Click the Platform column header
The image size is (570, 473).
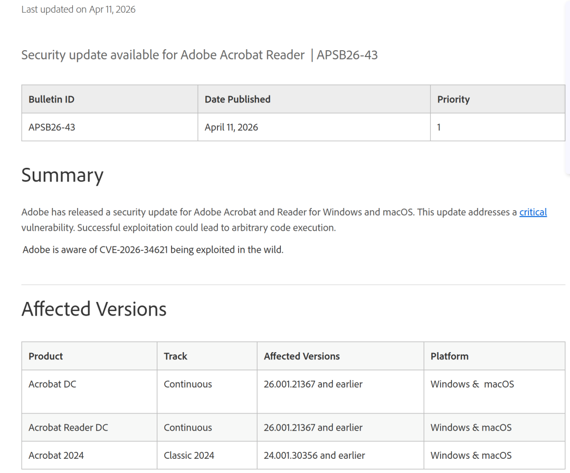click(x=449, y=356)
